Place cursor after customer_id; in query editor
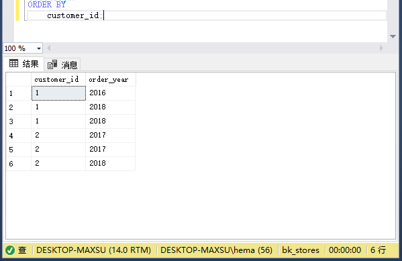Viewport: 402px width, 261px height. click(x=103, y=15)
